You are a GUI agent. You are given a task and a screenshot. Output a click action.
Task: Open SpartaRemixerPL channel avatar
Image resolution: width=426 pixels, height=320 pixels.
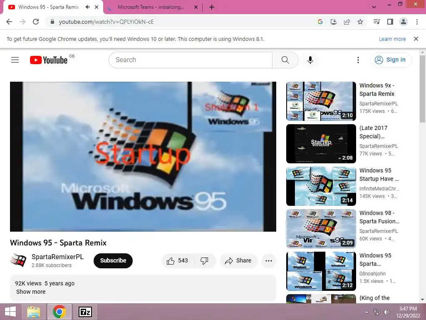[x=18, y=261]
